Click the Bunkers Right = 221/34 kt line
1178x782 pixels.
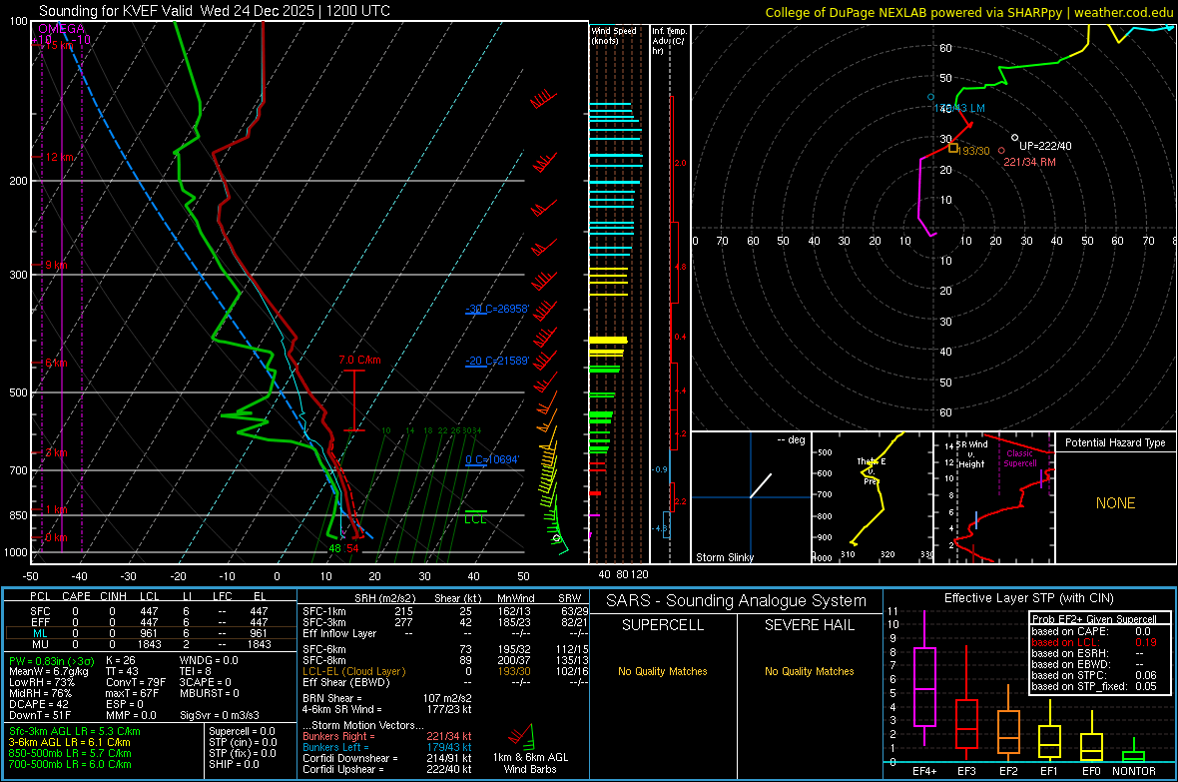pos(387,736)
